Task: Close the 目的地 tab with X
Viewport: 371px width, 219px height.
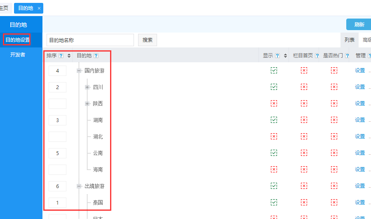Action: tap(39, 8)
